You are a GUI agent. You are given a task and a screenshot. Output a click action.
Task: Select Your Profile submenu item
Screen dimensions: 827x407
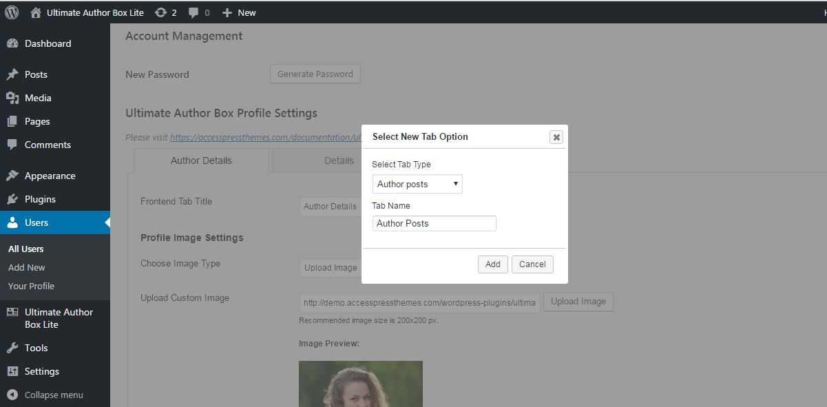[31, 286]
